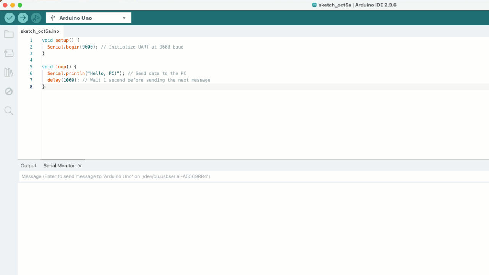
Task: Click the 'Serial.begin(9600);' statement
Action: coord(73,47)
